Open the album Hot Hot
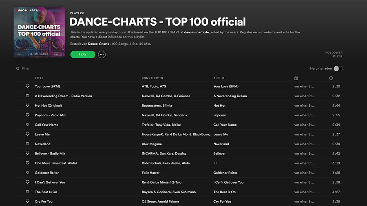 click(x=219, y=105)
